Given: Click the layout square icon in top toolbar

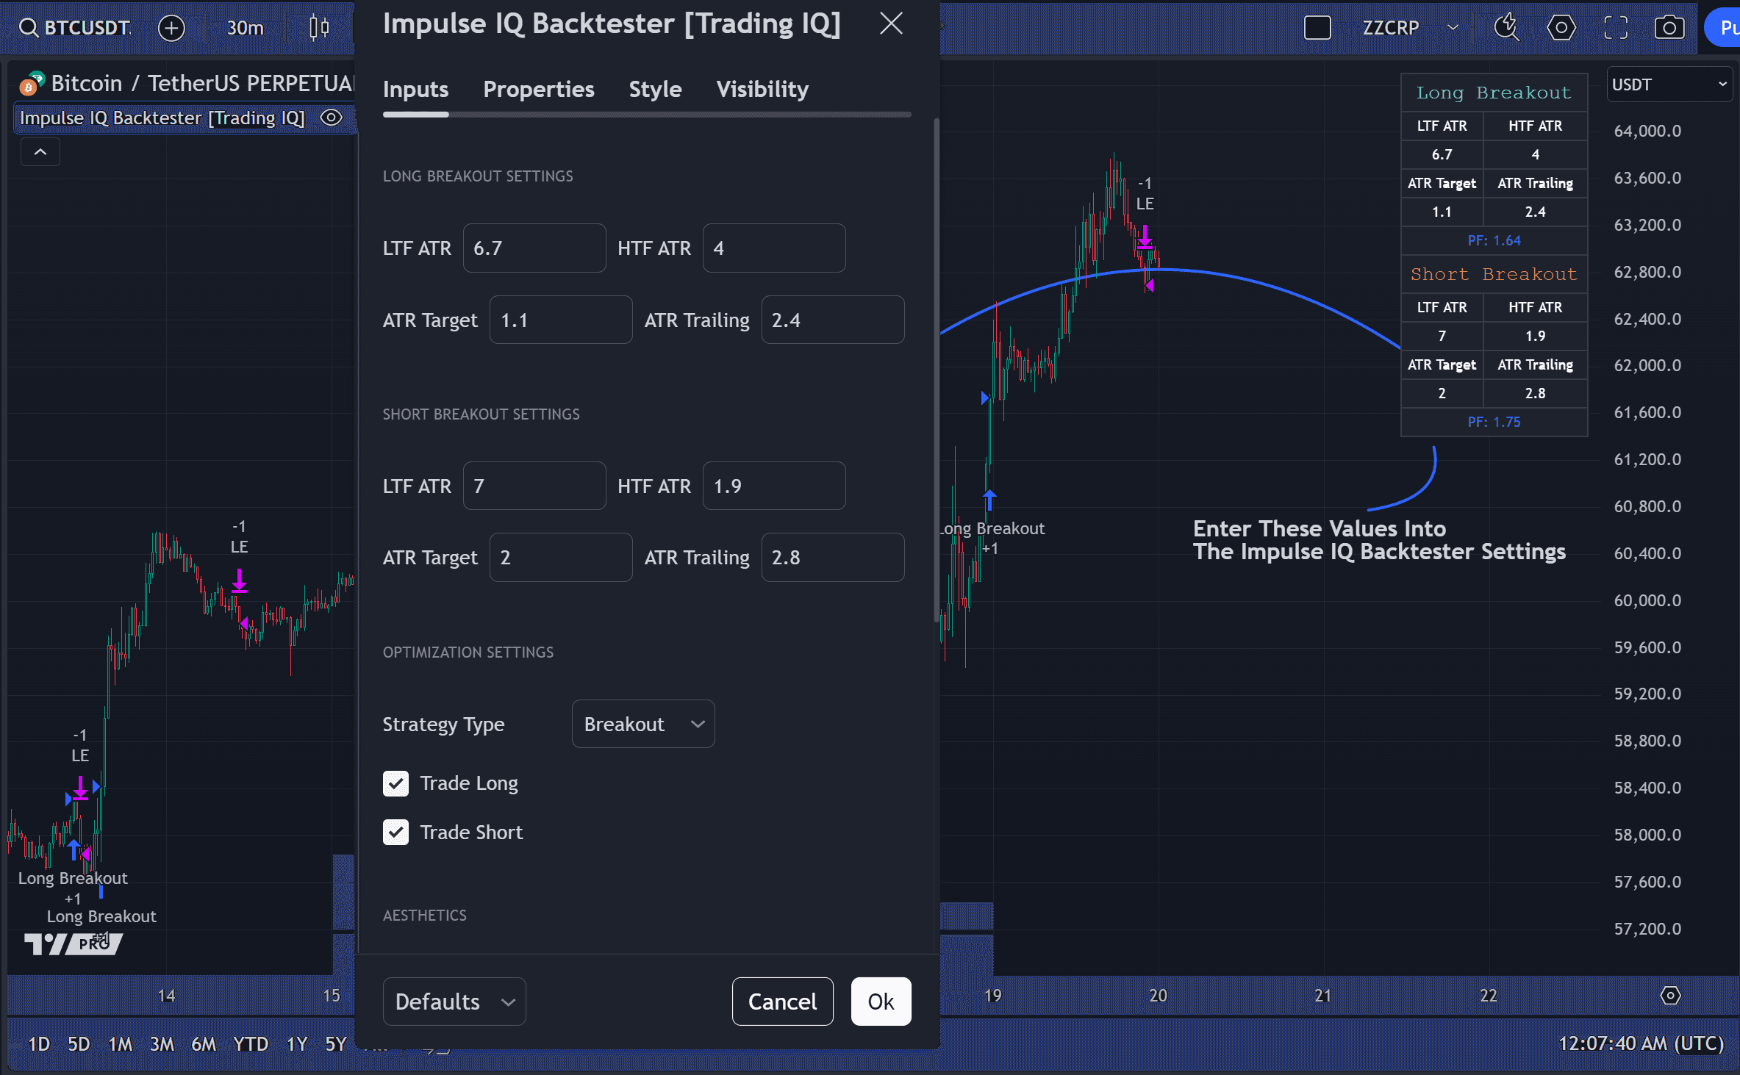Looking at the screenshot, I should click(x=1317, y=28).
